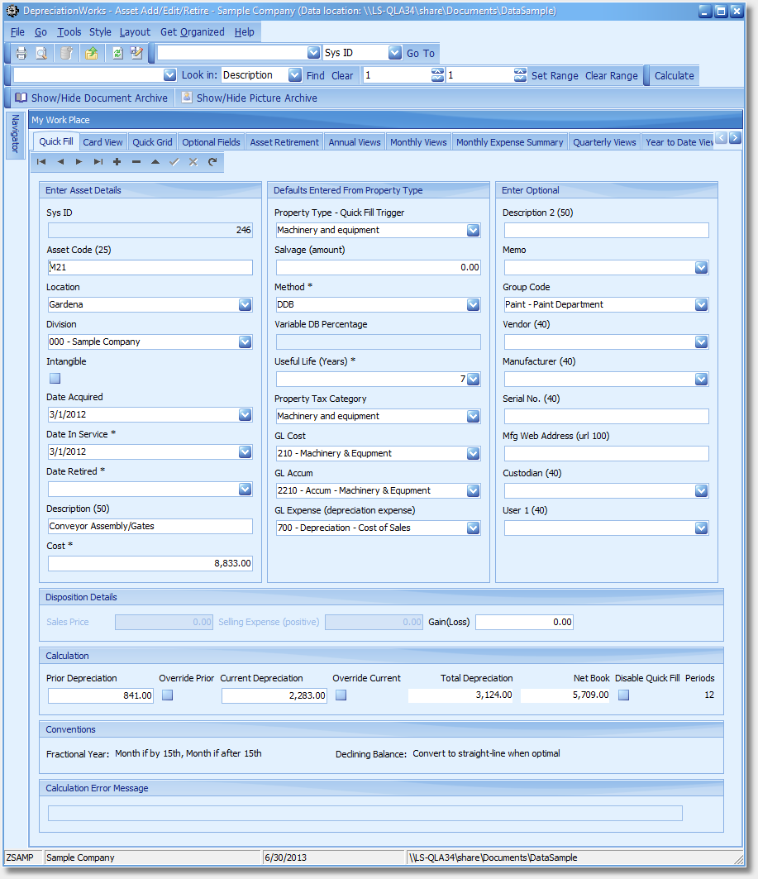This screenshot has height=879, width=758.
Task: Click the refresh arrow in the record navigator
Action: [212, 162]
